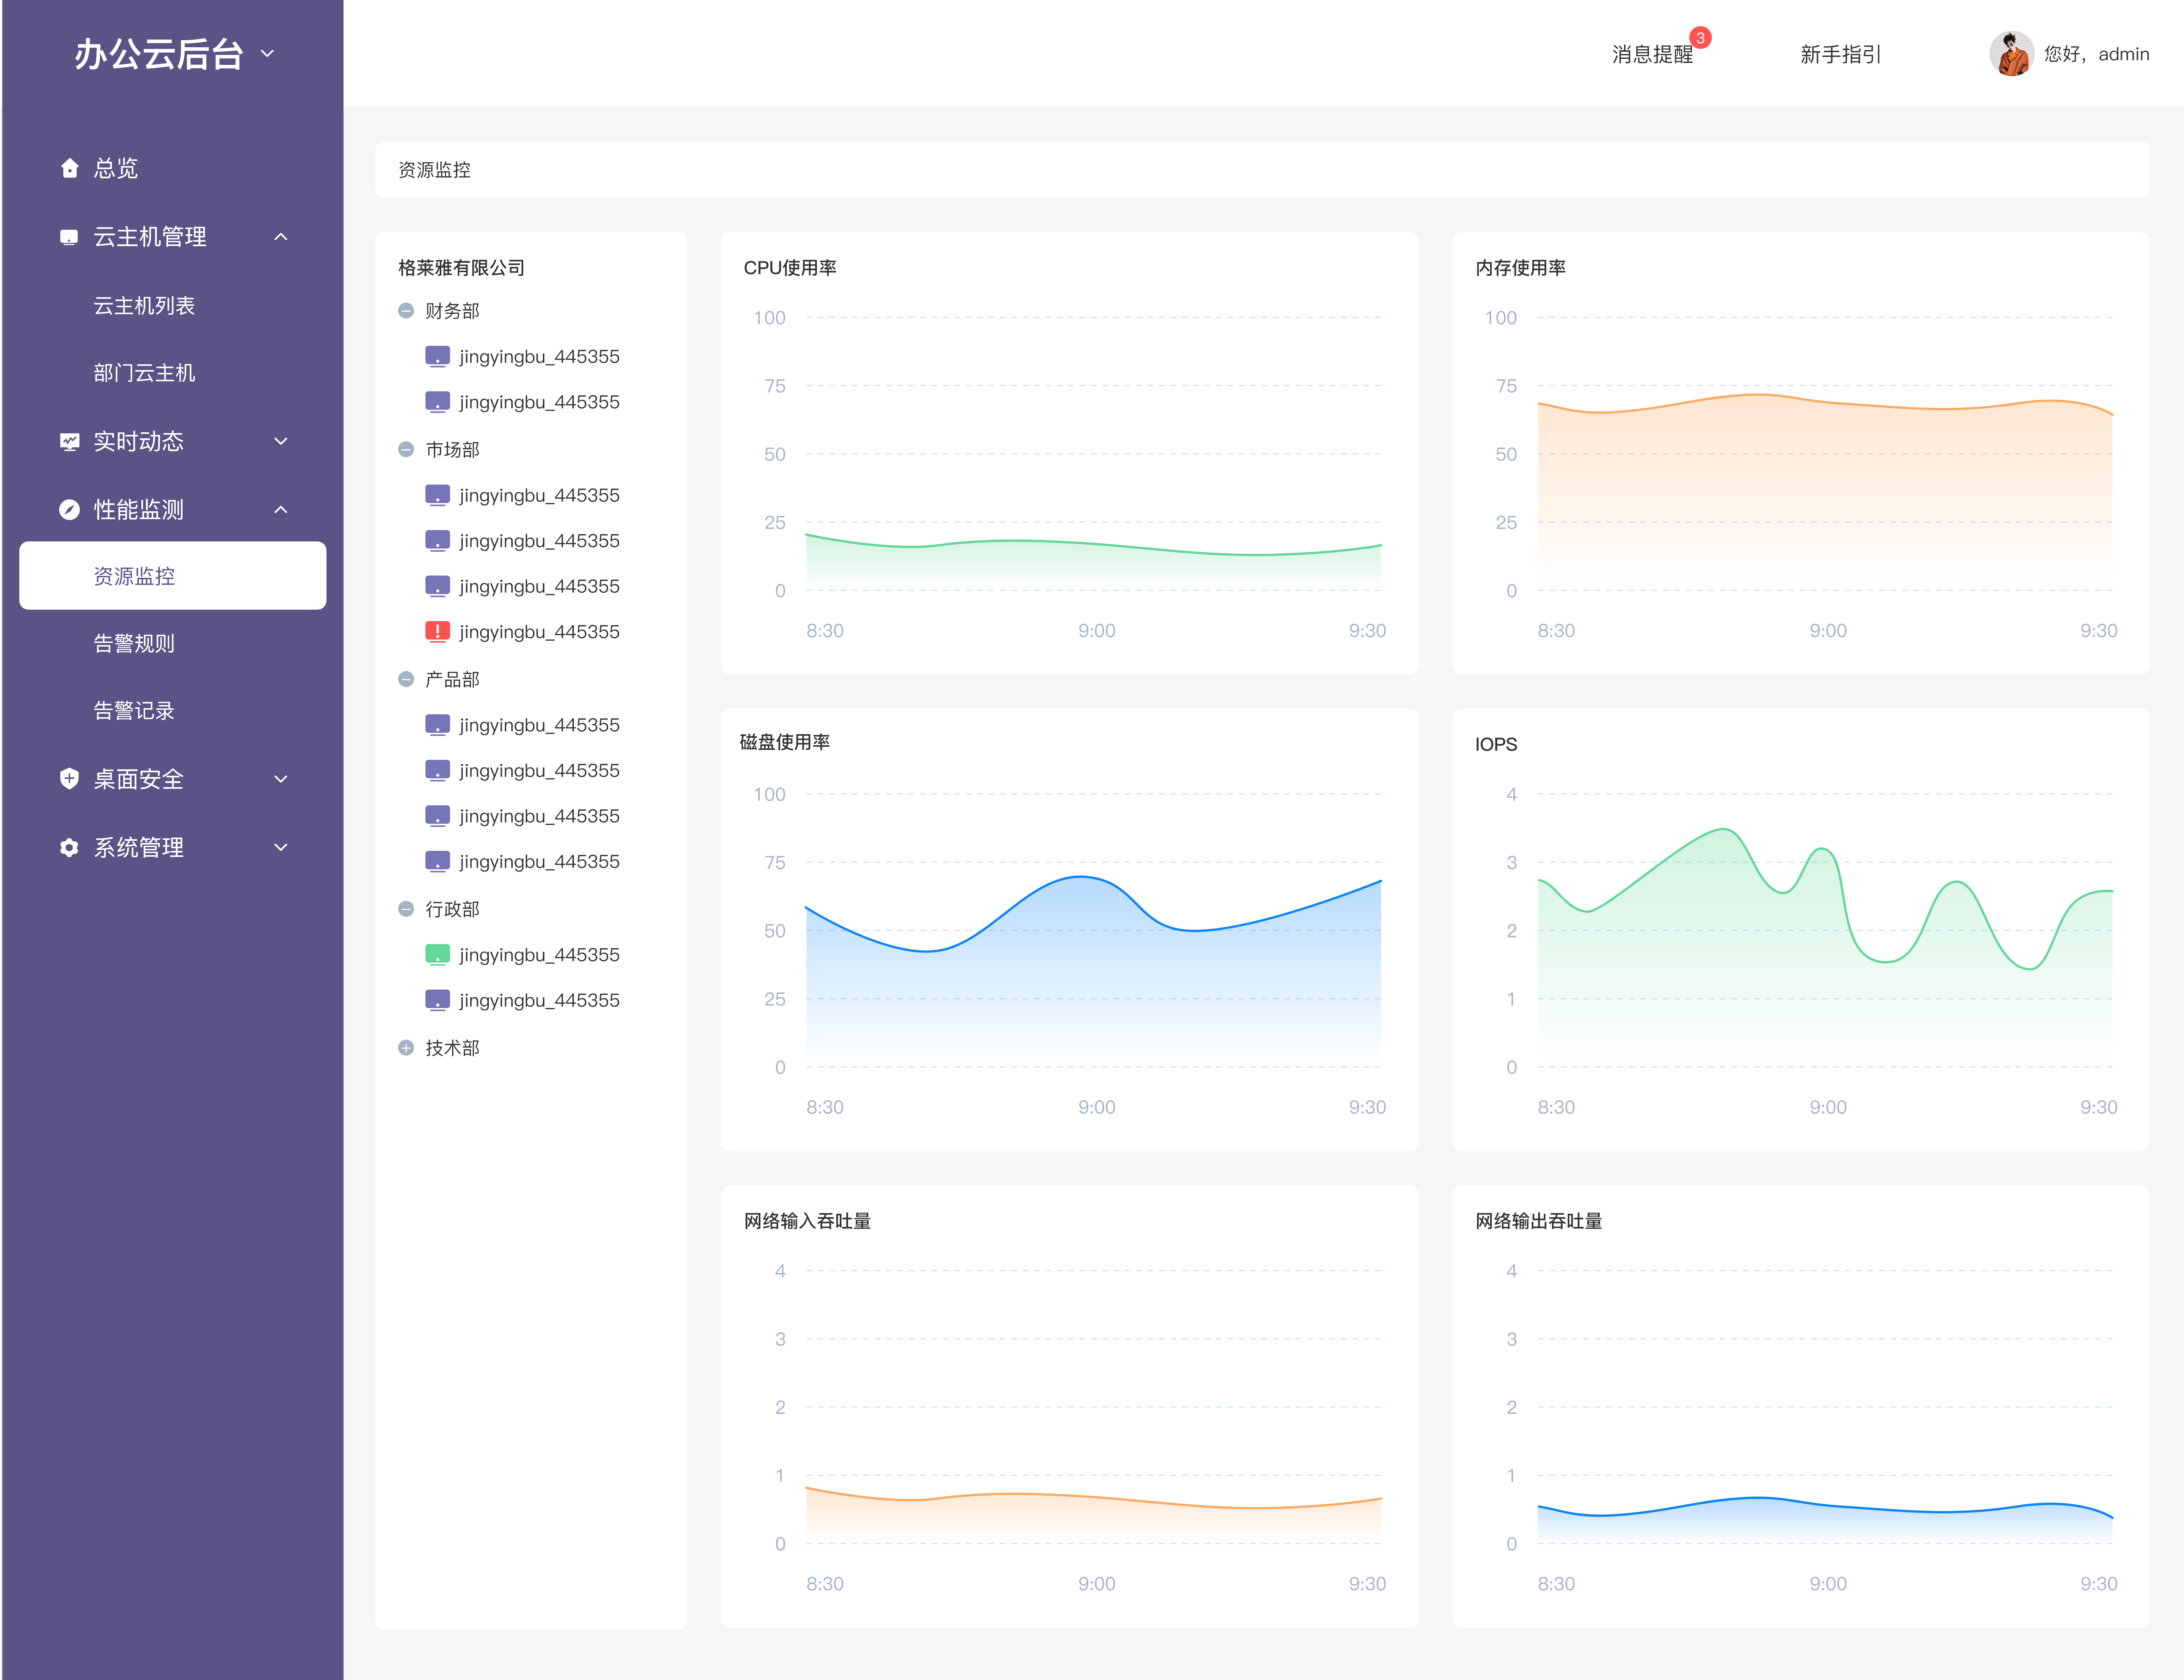Click the CPU使用率 chart title
The width and height of the screenshot is (2184, 1680).
(790, 268)
